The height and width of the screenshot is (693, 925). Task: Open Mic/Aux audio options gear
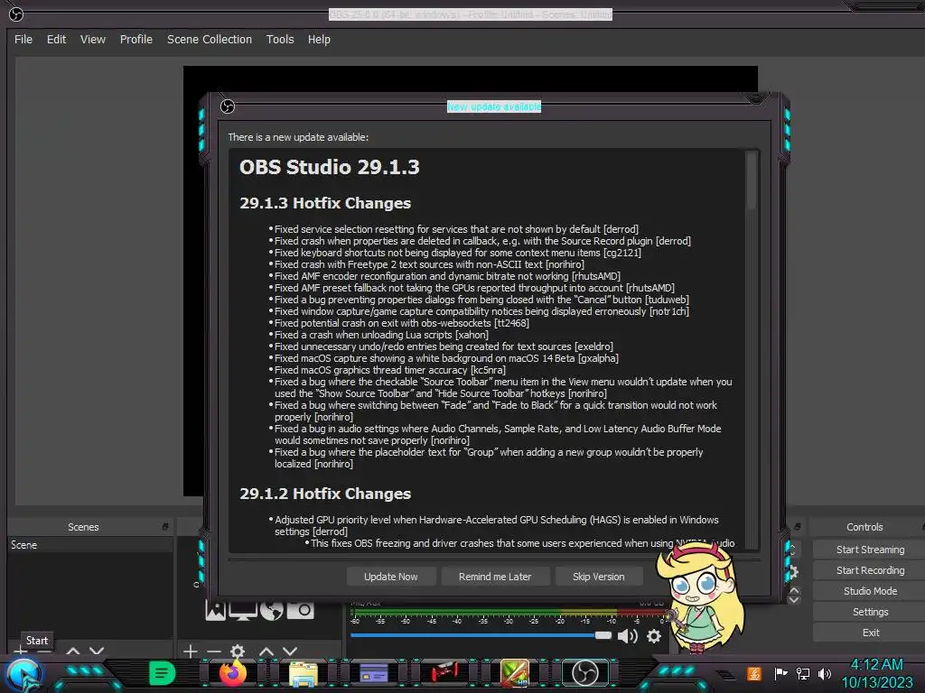654,636
